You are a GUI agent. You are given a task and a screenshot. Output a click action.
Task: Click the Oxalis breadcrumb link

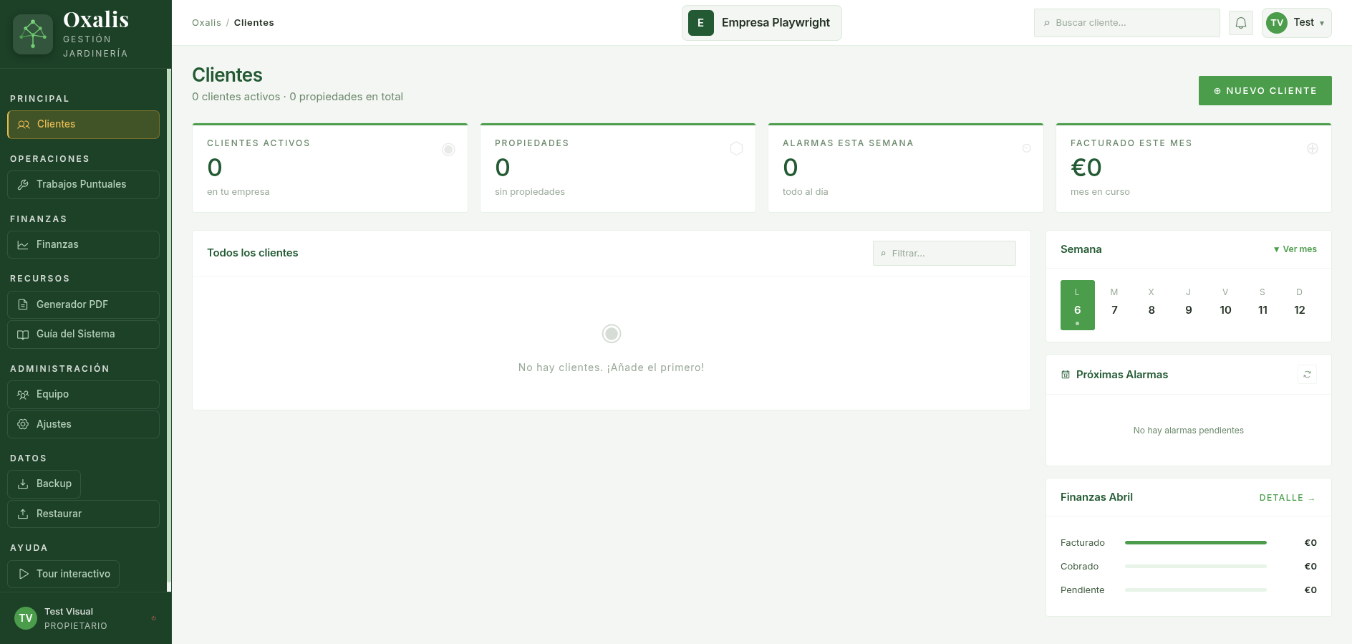pyautogui.click(x=206, y=23)
